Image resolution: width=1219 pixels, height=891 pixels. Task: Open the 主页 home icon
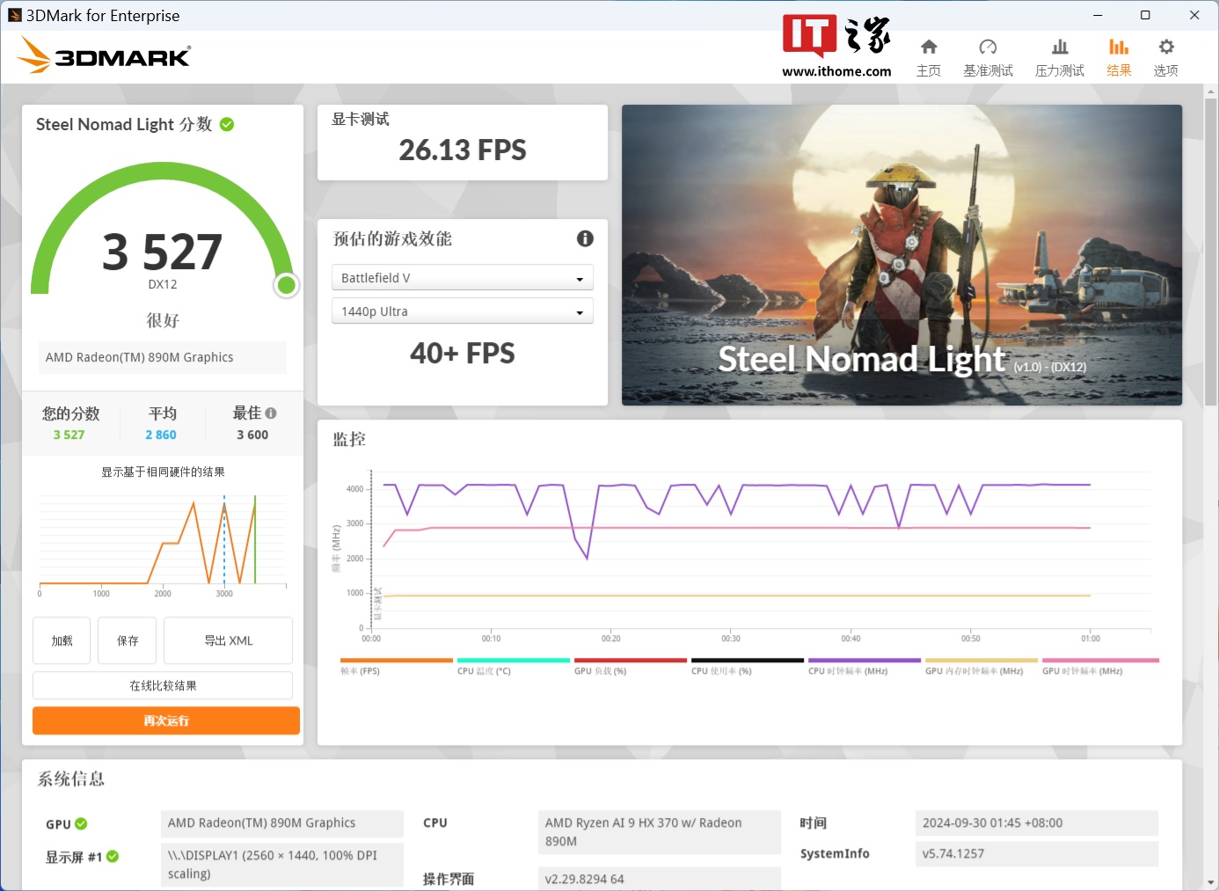pos(929,47)
